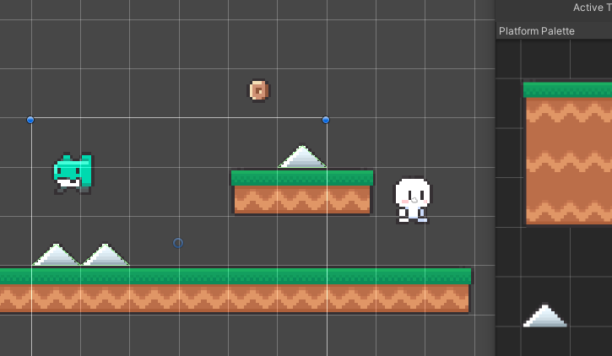Pick the spike tile in Platform Palette

(544, 316)
